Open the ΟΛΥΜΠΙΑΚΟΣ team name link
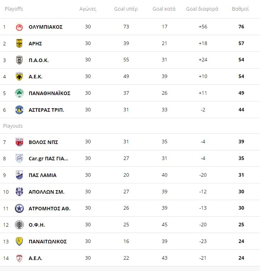260x271 pixels. (x=45, y=27)
